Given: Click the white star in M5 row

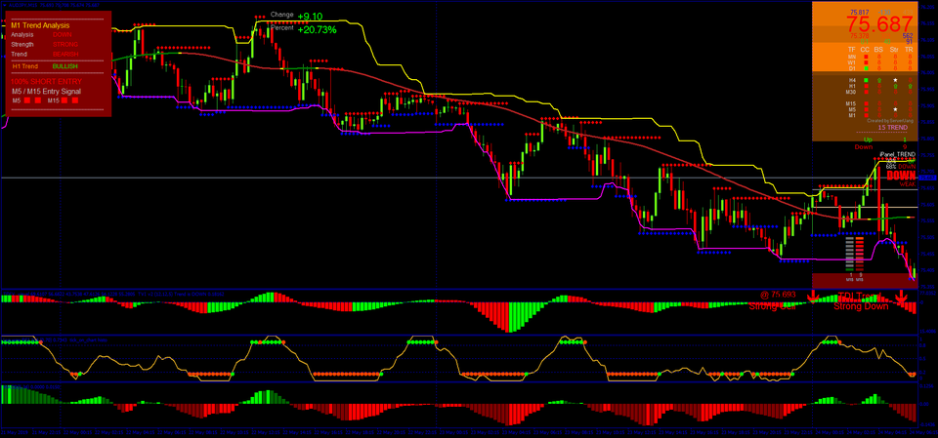Looking at the screenshot, I should (x=894, y=108).
